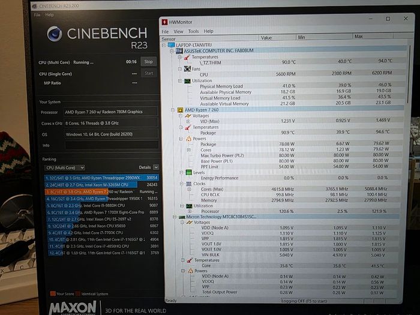
Task: Click the Utilization icon under AMD Ryzen
Action: (189, 206)
